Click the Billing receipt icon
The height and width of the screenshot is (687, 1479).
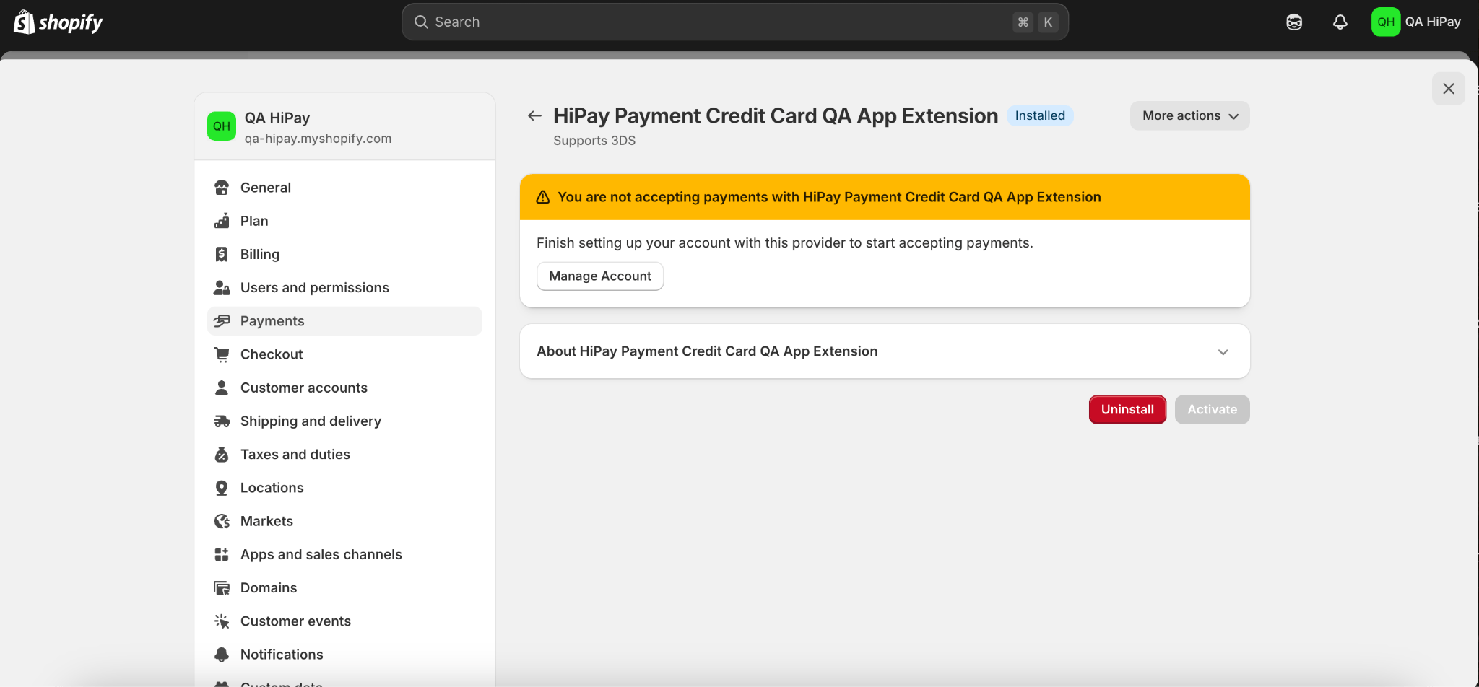pos(222,254)
